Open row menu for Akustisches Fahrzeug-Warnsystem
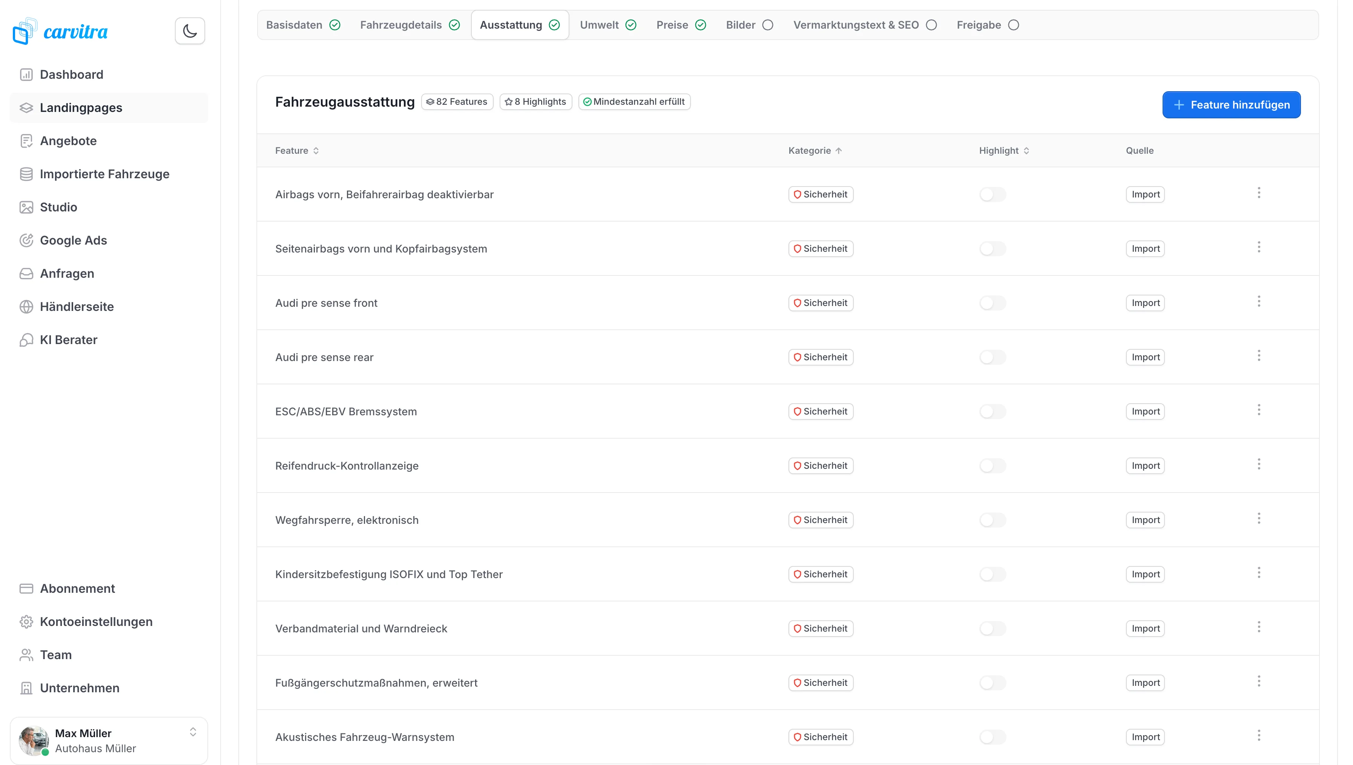 coord(1259,736)
